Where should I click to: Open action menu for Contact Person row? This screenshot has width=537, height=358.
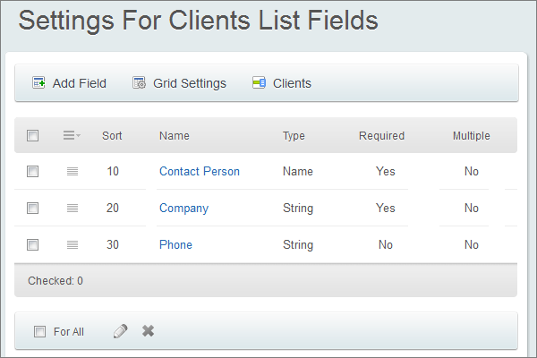(x=72, y=172)
